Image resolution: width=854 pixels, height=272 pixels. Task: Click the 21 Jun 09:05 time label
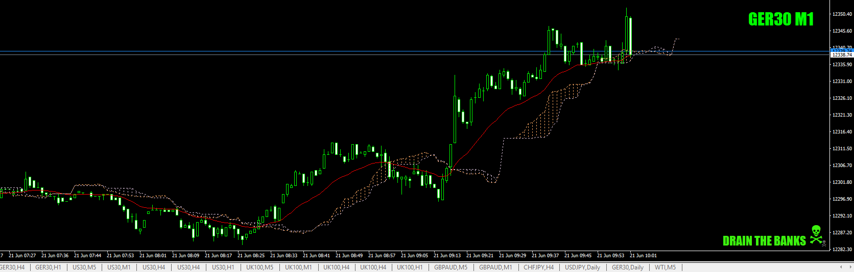[414, 256]
